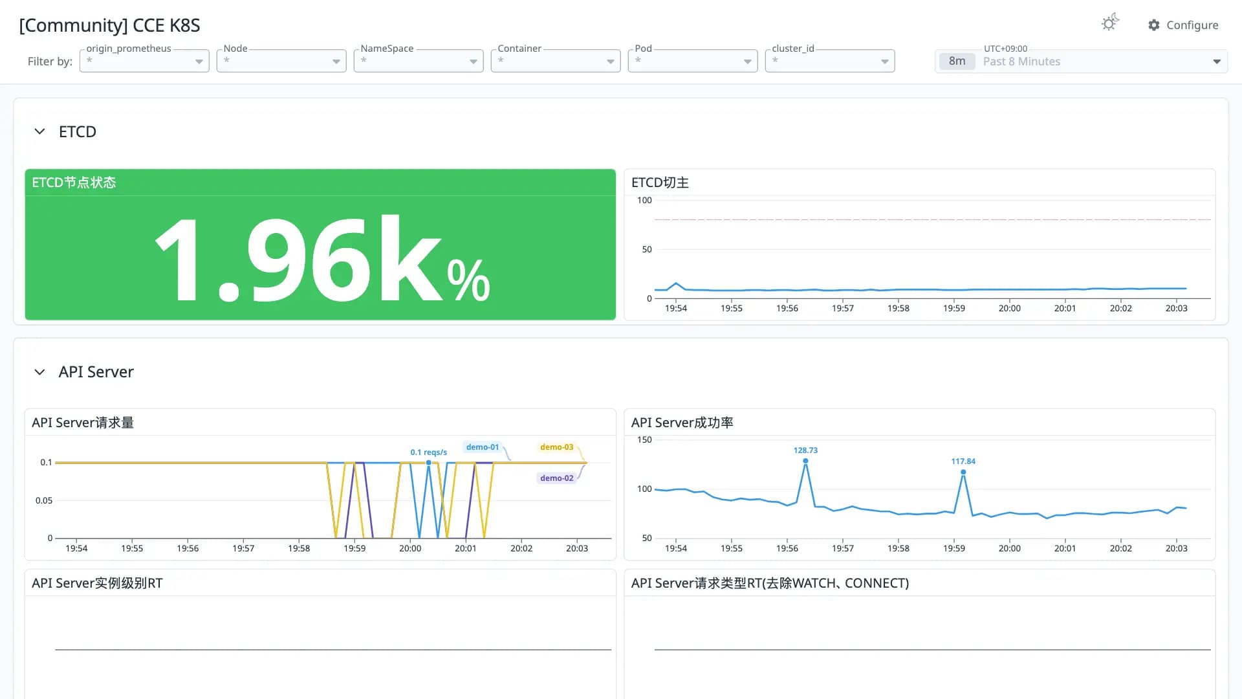Click the demo-02 series label

pyautogui.click(x=556, y=478)
